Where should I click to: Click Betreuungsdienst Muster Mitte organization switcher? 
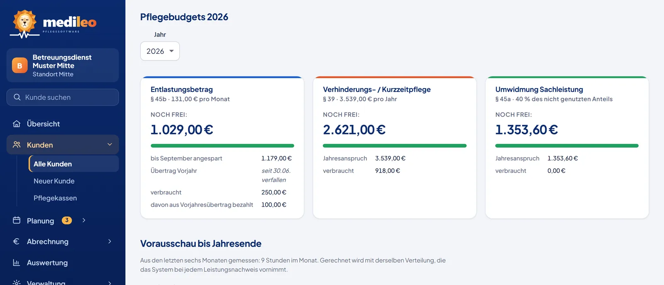point(63,65)
